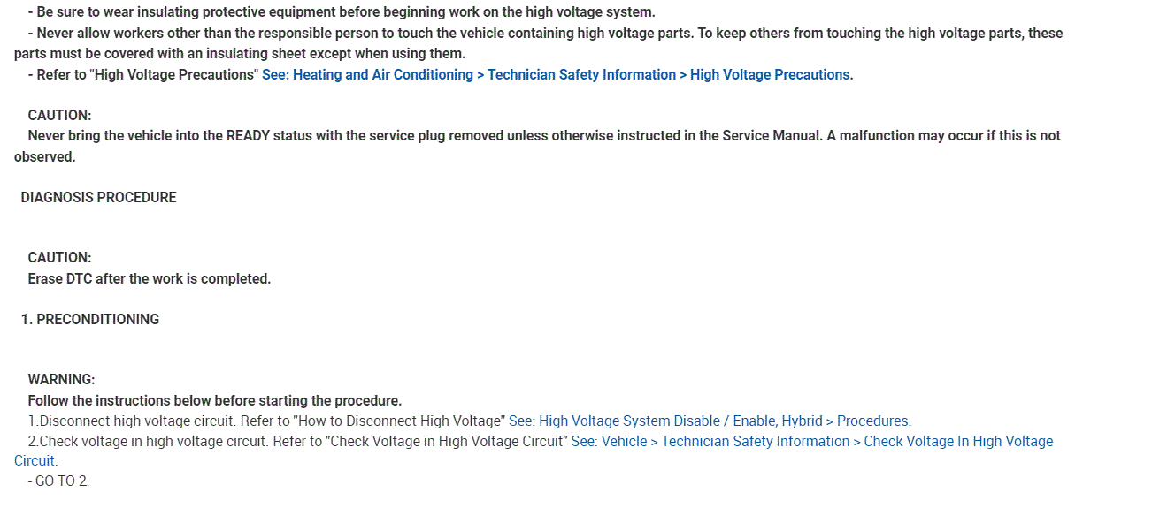The height and width of the screenshot is (508, 1175).
Task: Open the High Voltage Precautions link
Action: pyautogui.click(x=557, y=75)
